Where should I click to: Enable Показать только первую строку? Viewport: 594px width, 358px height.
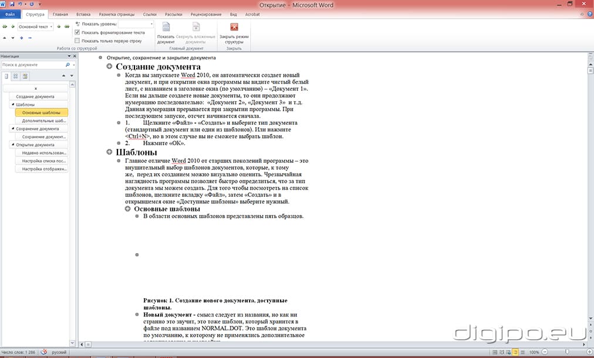(77, 41)
